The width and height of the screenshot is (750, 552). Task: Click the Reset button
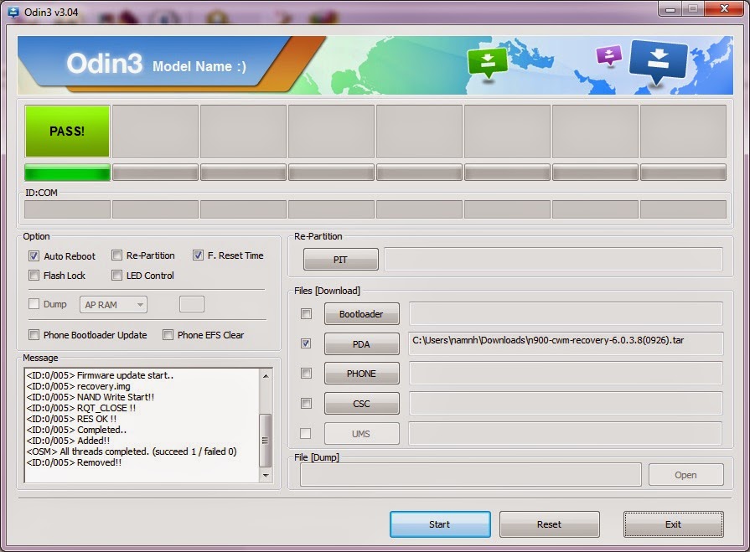[x=549, y=524]
